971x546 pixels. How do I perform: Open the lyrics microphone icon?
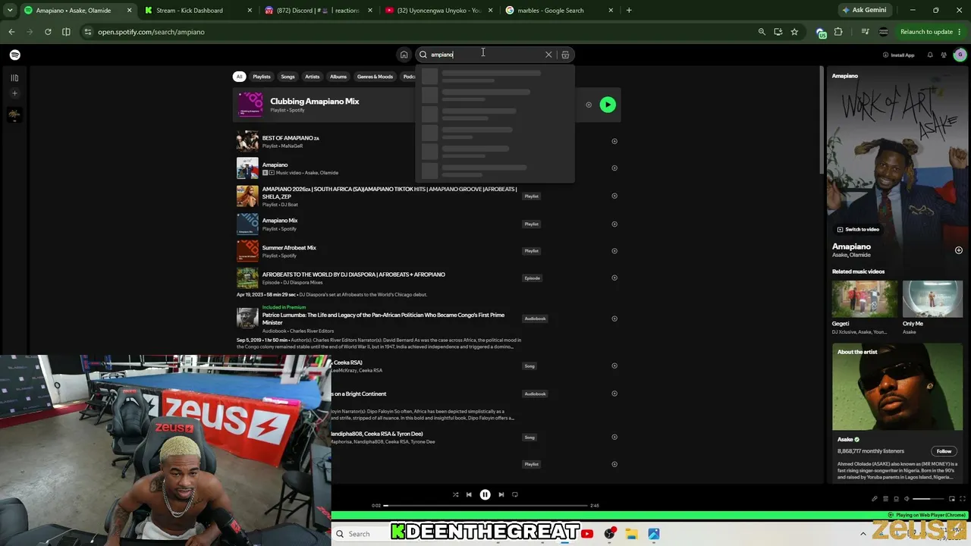click(x=875, y=499)
